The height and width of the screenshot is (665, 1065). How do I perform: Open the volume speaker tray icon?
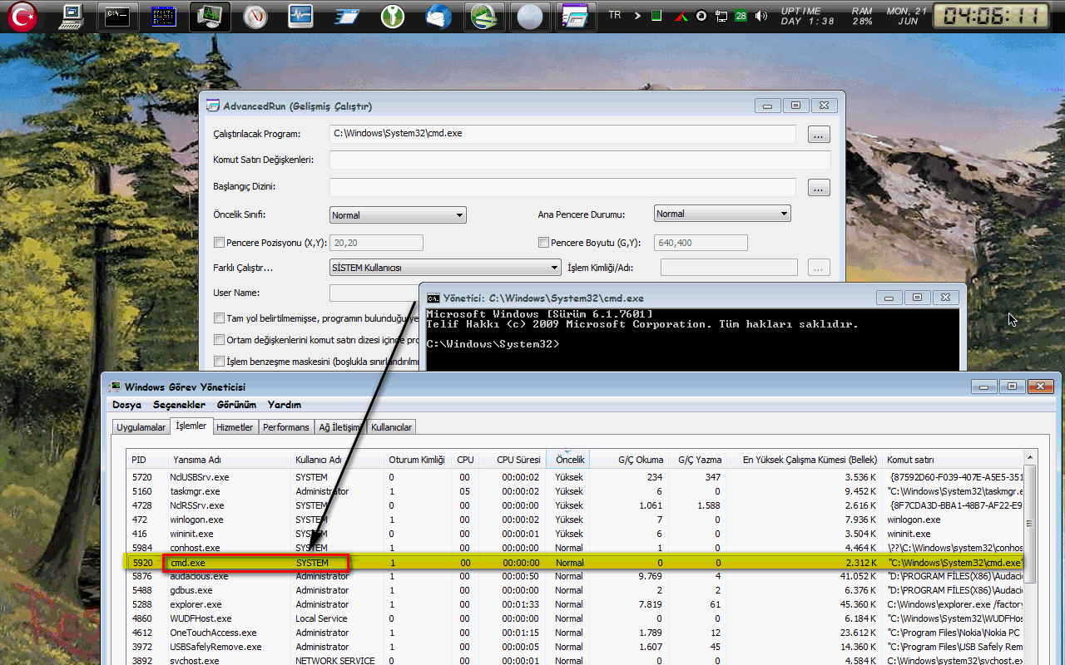point(760,16)
